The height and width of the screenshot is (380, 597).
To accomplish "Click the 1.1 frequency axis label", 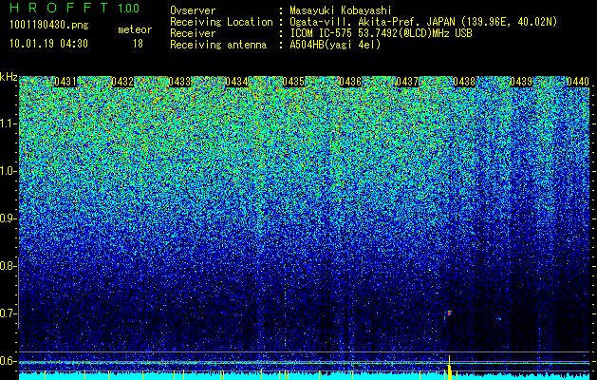I will (9, 123).
